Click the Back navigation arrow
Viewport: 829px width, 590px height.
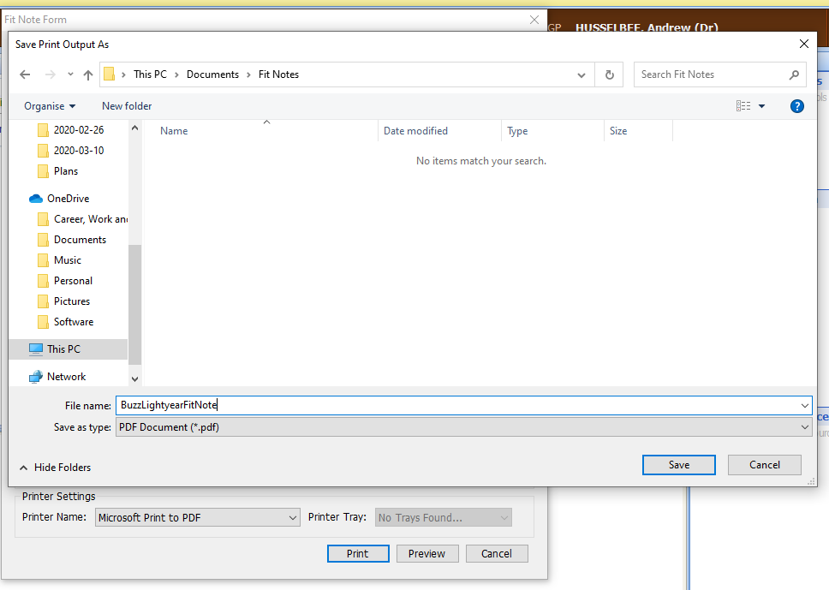(26, 74)
